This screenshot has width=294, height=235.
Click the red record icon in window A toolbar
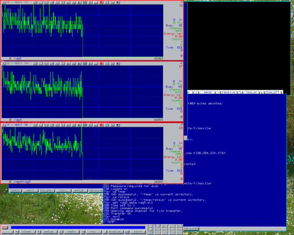click(x=101, y=2)
